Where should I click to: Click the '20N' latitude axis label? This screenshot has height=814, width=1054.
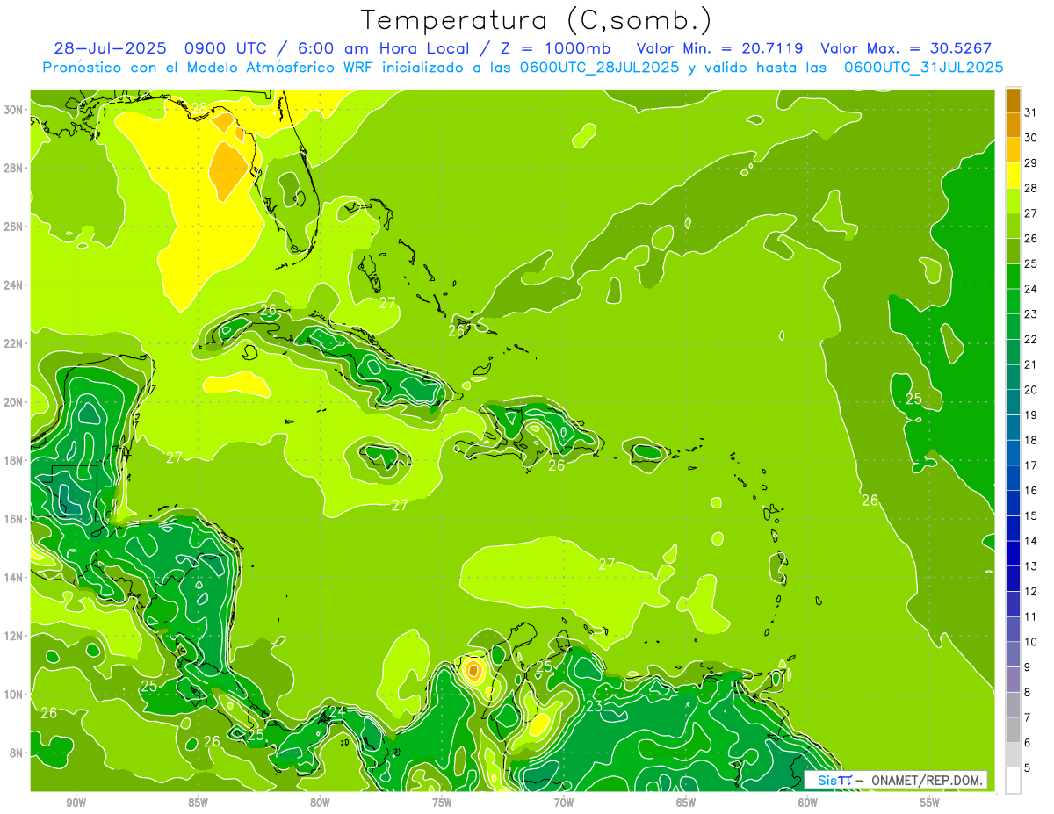point(15,402)
